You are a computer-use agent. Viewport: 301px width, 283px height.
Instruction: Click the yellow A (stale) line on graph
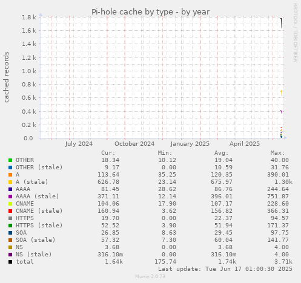(x=282, y=93)
